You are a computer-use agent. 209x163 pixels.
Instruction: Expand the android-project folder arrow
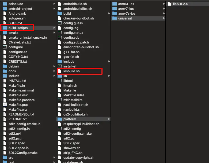(x=54, y=9)
